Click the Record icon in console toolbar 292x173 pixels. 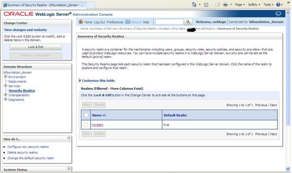point(128,22)
